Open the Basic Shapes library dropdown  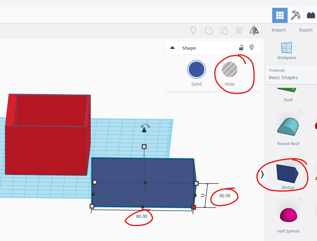(x=291, y=74)
